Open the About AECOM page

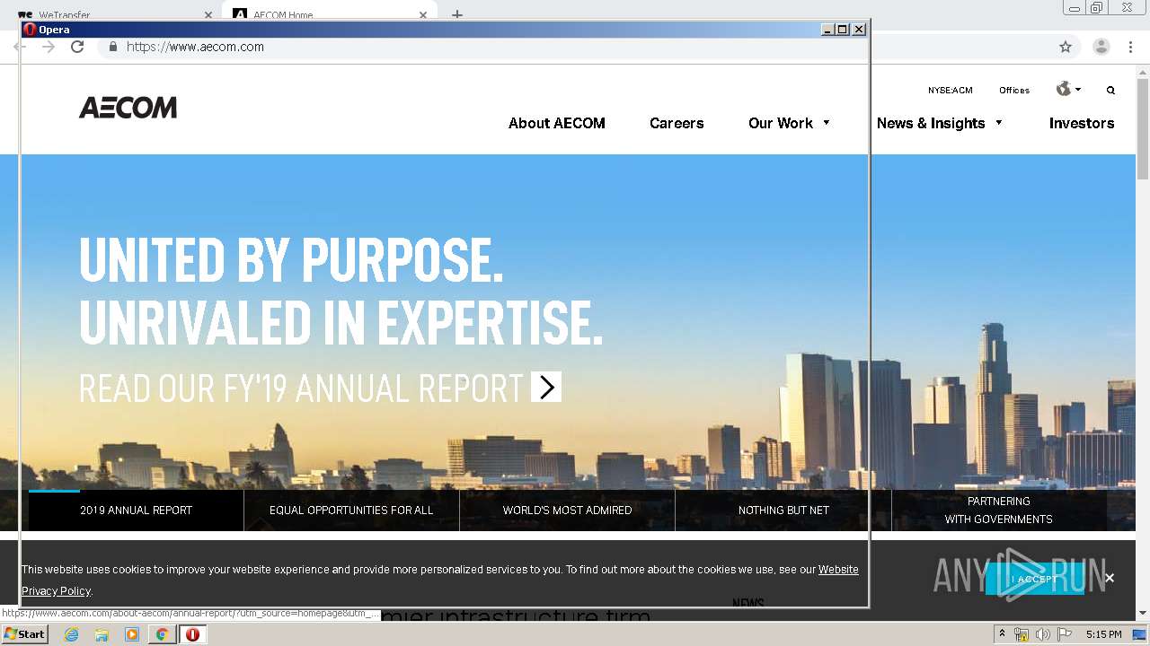pos(557,123)
